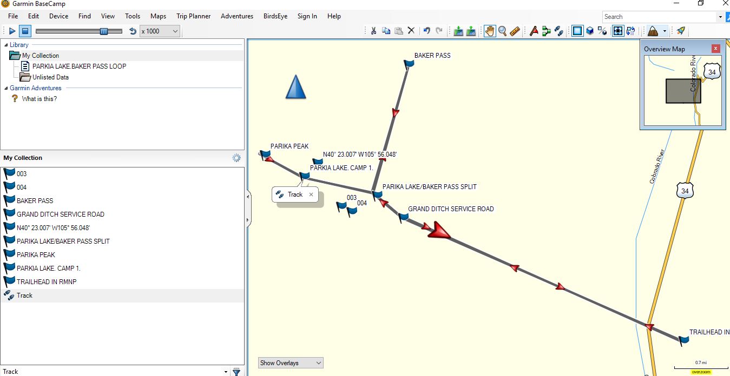Select PARKIA LAKE.BAKER PASS LOOP list

tap(79, 66)
